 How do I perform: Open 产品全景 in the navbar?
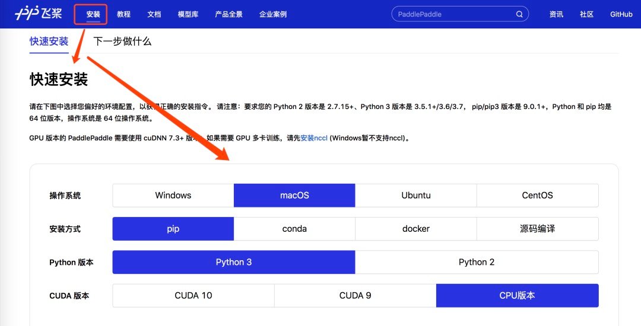[x=229, y=14]
